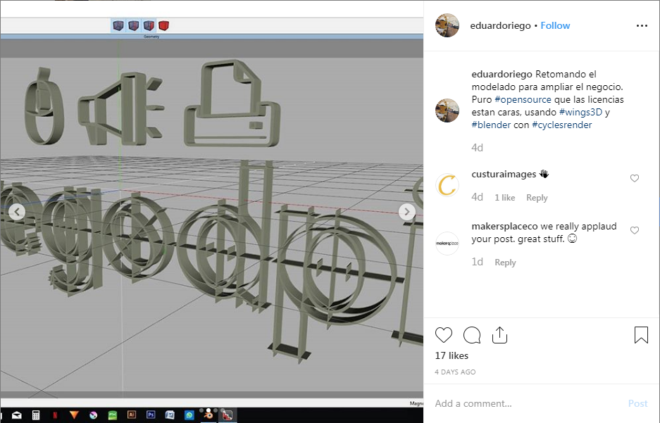Open Blender from taskbar
Image resolution: width=660 pixels, height=423 pixels.
(x=208, y=415)
